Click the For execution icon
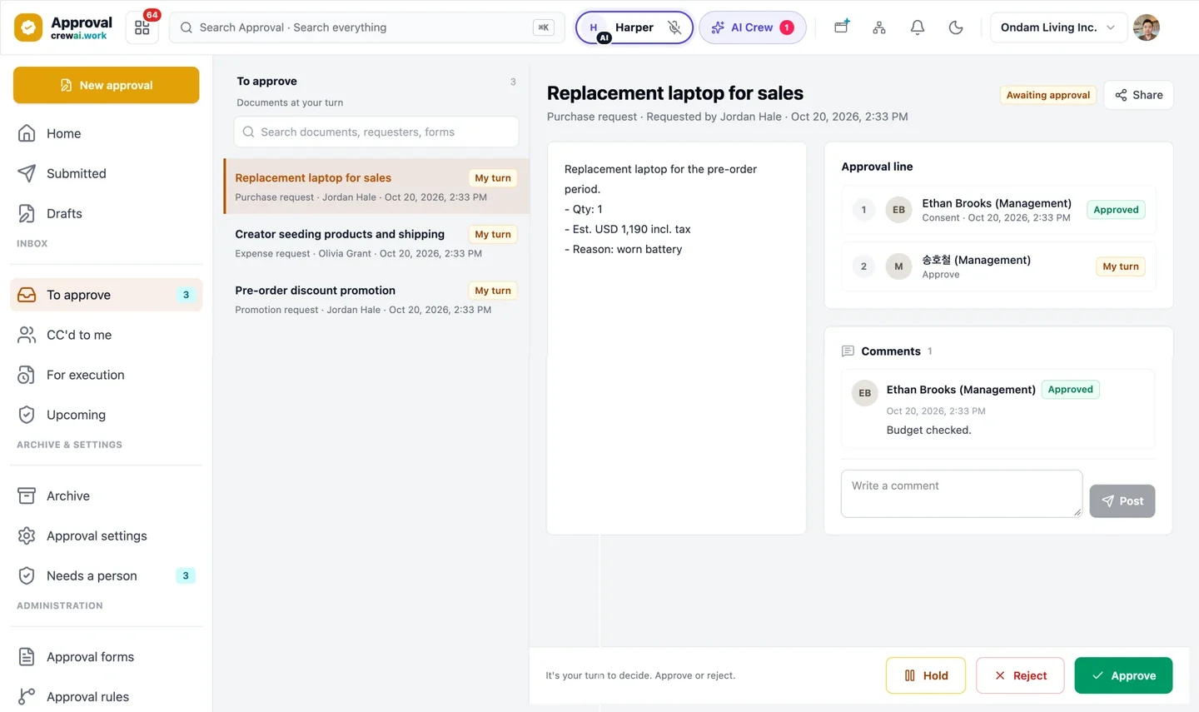The width and height of the screenshot is (1199, 712). click(27, 375)
